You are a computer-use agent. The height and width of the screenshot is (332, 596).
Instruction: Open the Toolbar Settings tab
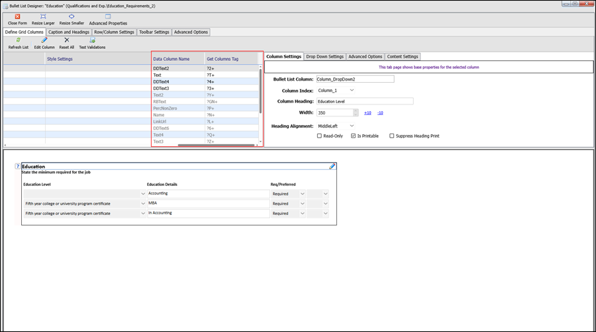154,32
